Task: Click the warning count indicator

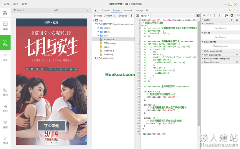Action: [x=231, y=10]
